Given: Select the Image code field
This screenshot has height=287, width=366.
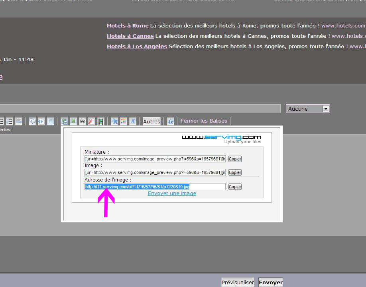Looking at the screenshot, I should pyautogui.click(x=155, y=173).
